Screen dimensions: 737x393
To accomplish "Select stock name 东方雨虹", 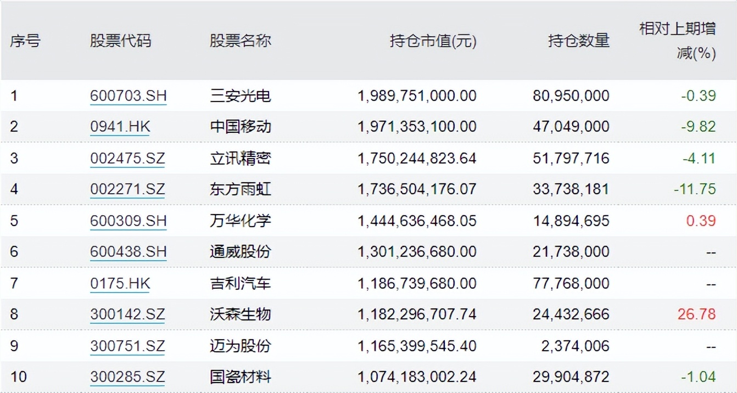I will click(x=241, y=189).
